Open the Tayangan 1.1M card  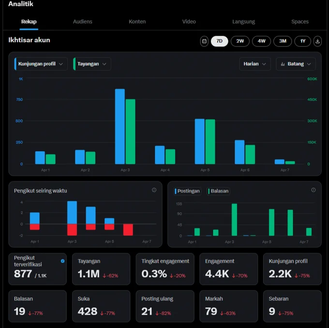point(101,269)
